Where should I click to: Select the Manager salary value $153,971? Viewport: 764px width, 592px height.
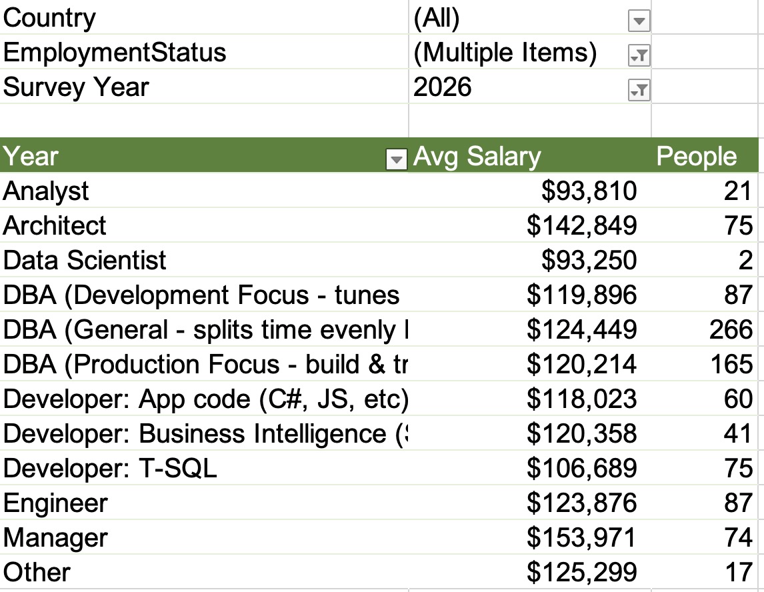[x=581, y=537]
